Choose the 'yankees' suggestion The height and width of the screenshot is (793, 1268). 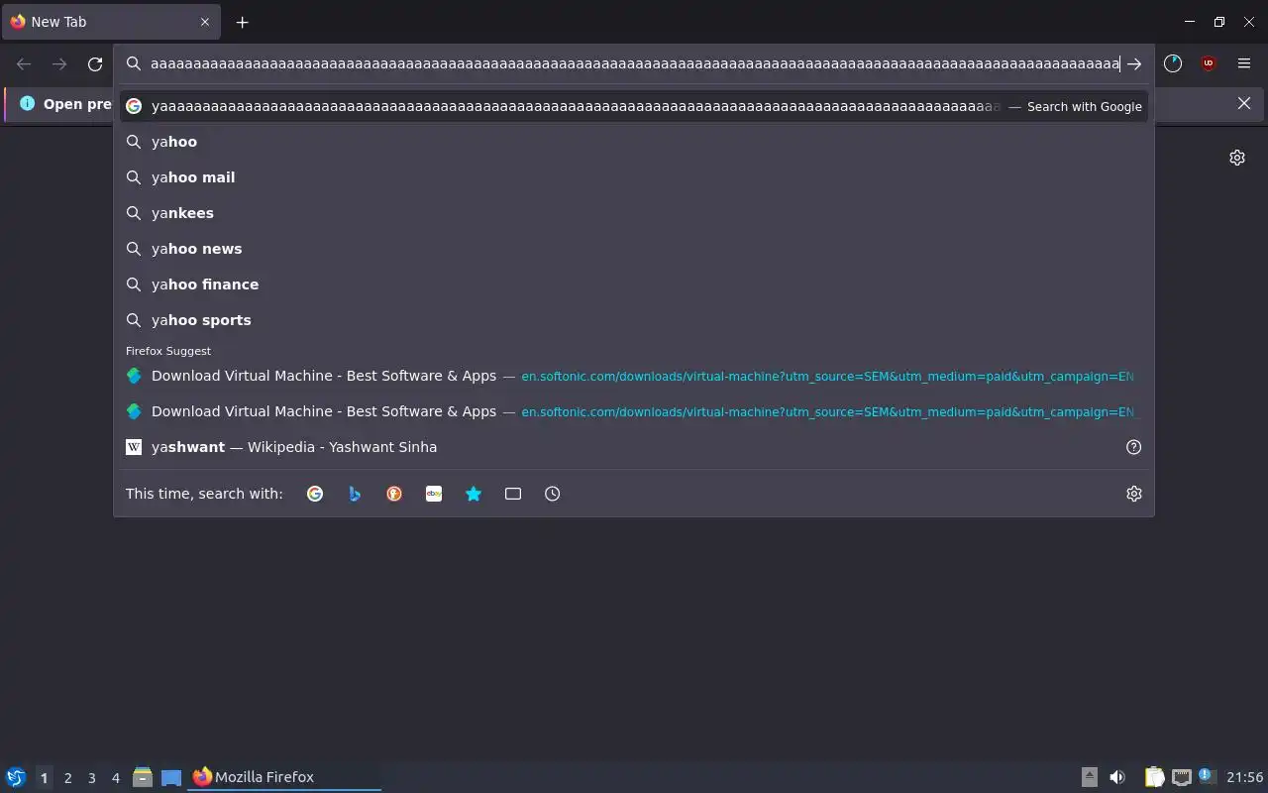(634, 213)
